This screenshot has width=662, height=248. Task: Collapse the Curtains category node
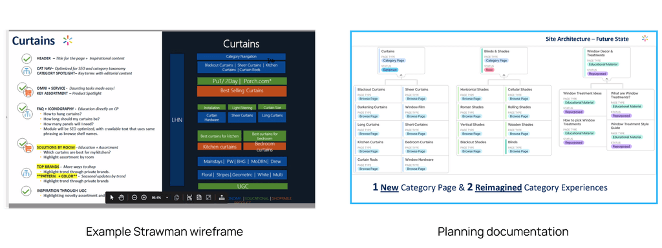pos(401,76)
